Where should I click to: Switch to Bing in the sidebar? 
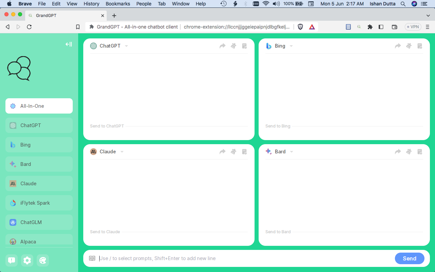coord(39,145)
